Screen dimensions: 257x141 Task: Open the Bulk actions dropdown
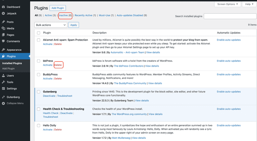(50, 25)
